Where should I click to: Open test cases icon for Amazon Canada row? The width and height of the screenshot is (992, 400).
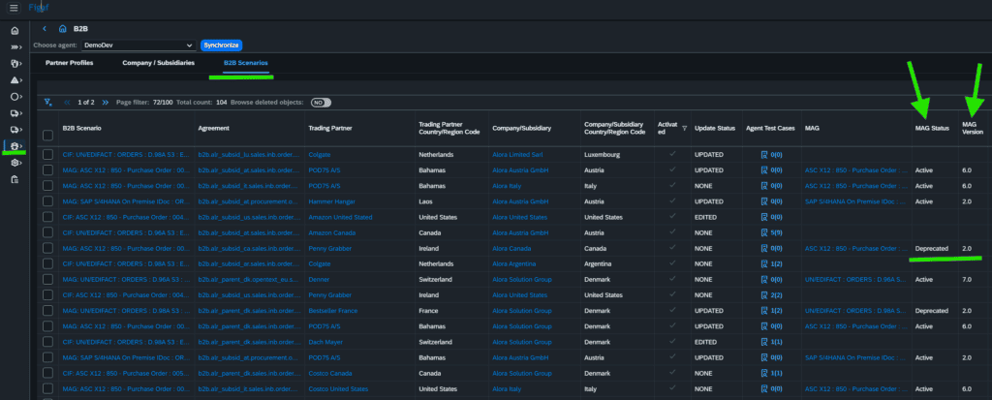click(x=764, y=232)
